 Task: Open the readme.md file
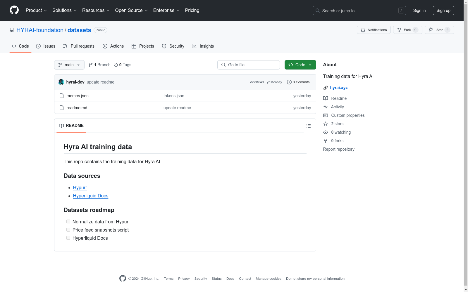pos(77,108)
